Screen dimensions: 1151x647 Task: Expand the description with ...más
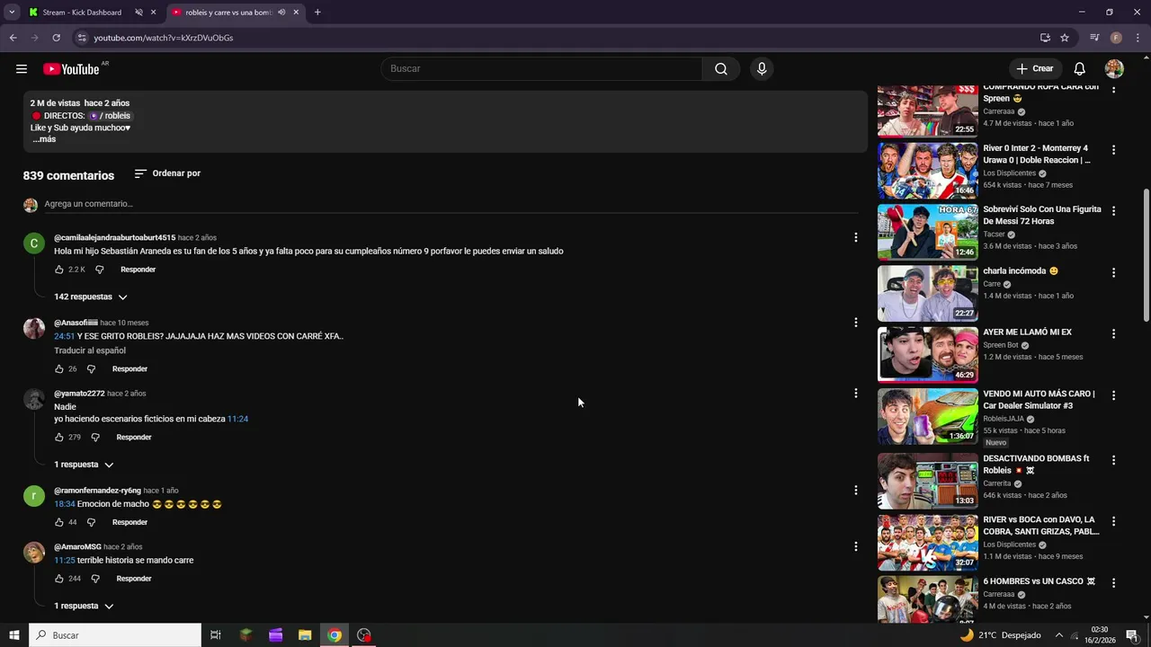44,139
